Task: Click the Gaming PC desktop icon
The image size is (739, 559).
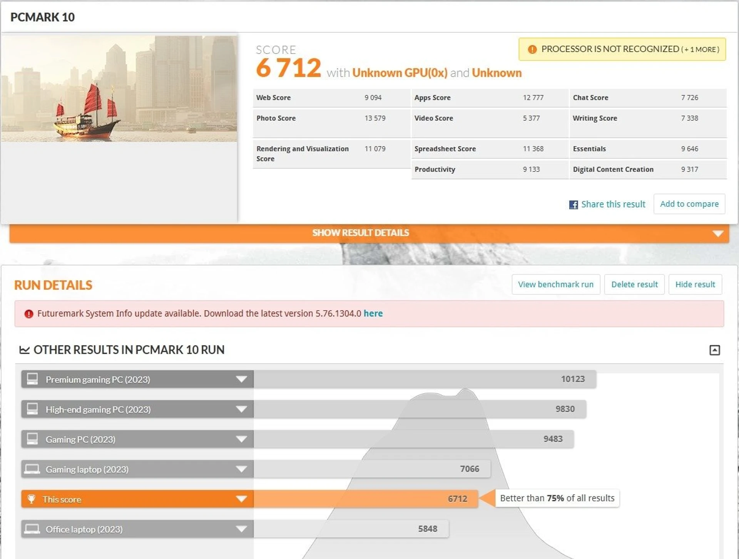Action: 32,439
